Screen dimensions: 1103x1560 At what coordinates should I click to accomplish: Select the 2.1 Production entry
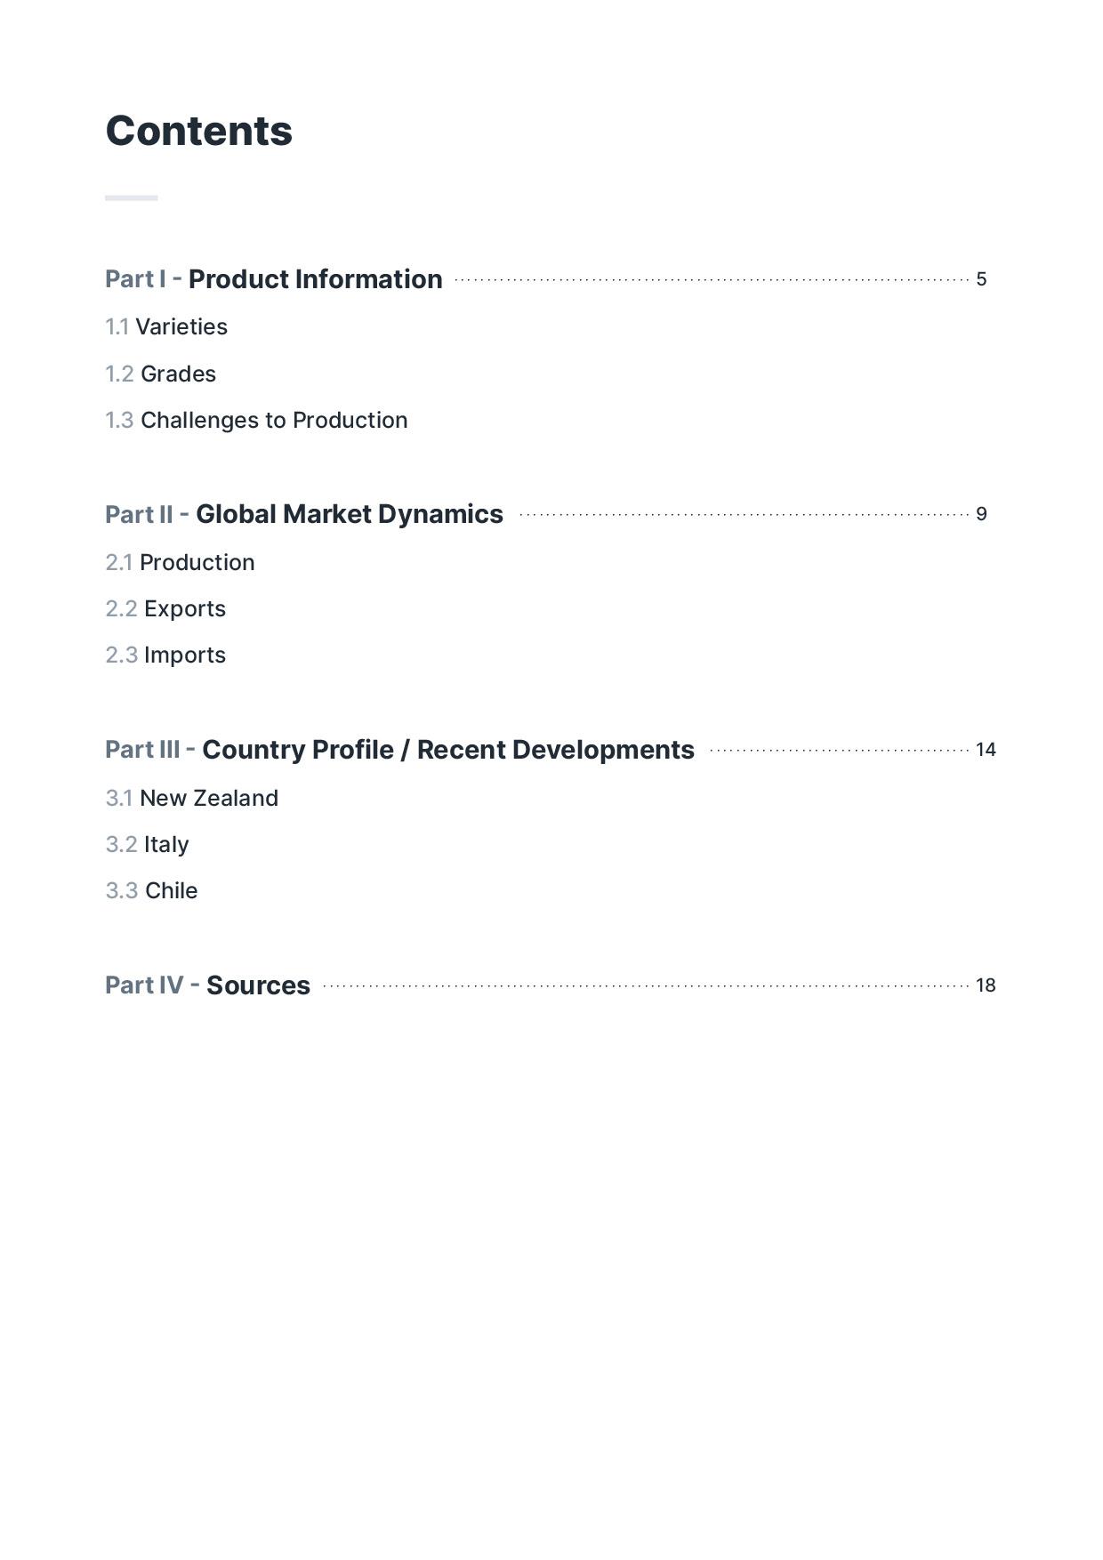[180, 563]
